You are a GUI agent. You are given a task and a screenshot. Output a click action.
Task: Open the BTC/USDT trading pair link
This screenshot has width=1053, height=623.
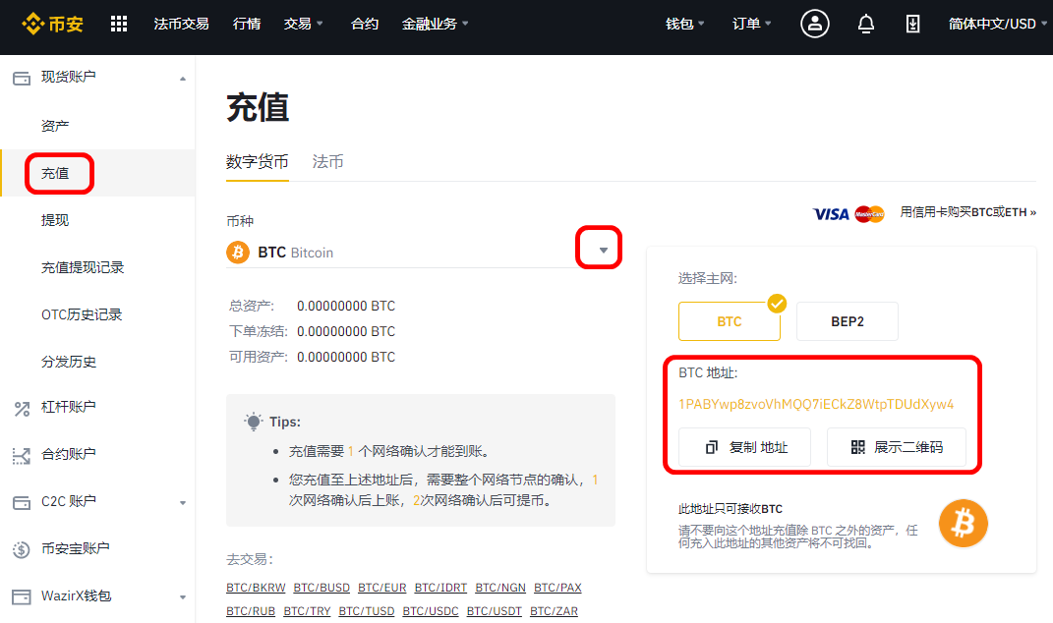point(495,611)
